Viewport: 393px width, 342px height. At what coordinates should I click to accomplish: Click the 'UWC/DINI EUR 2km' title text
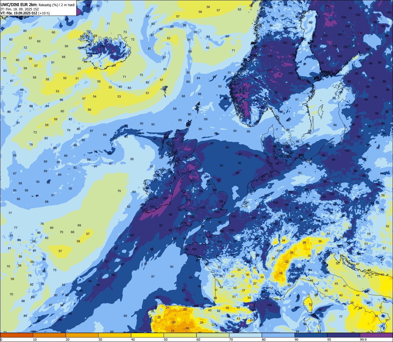tap(19, 4)
